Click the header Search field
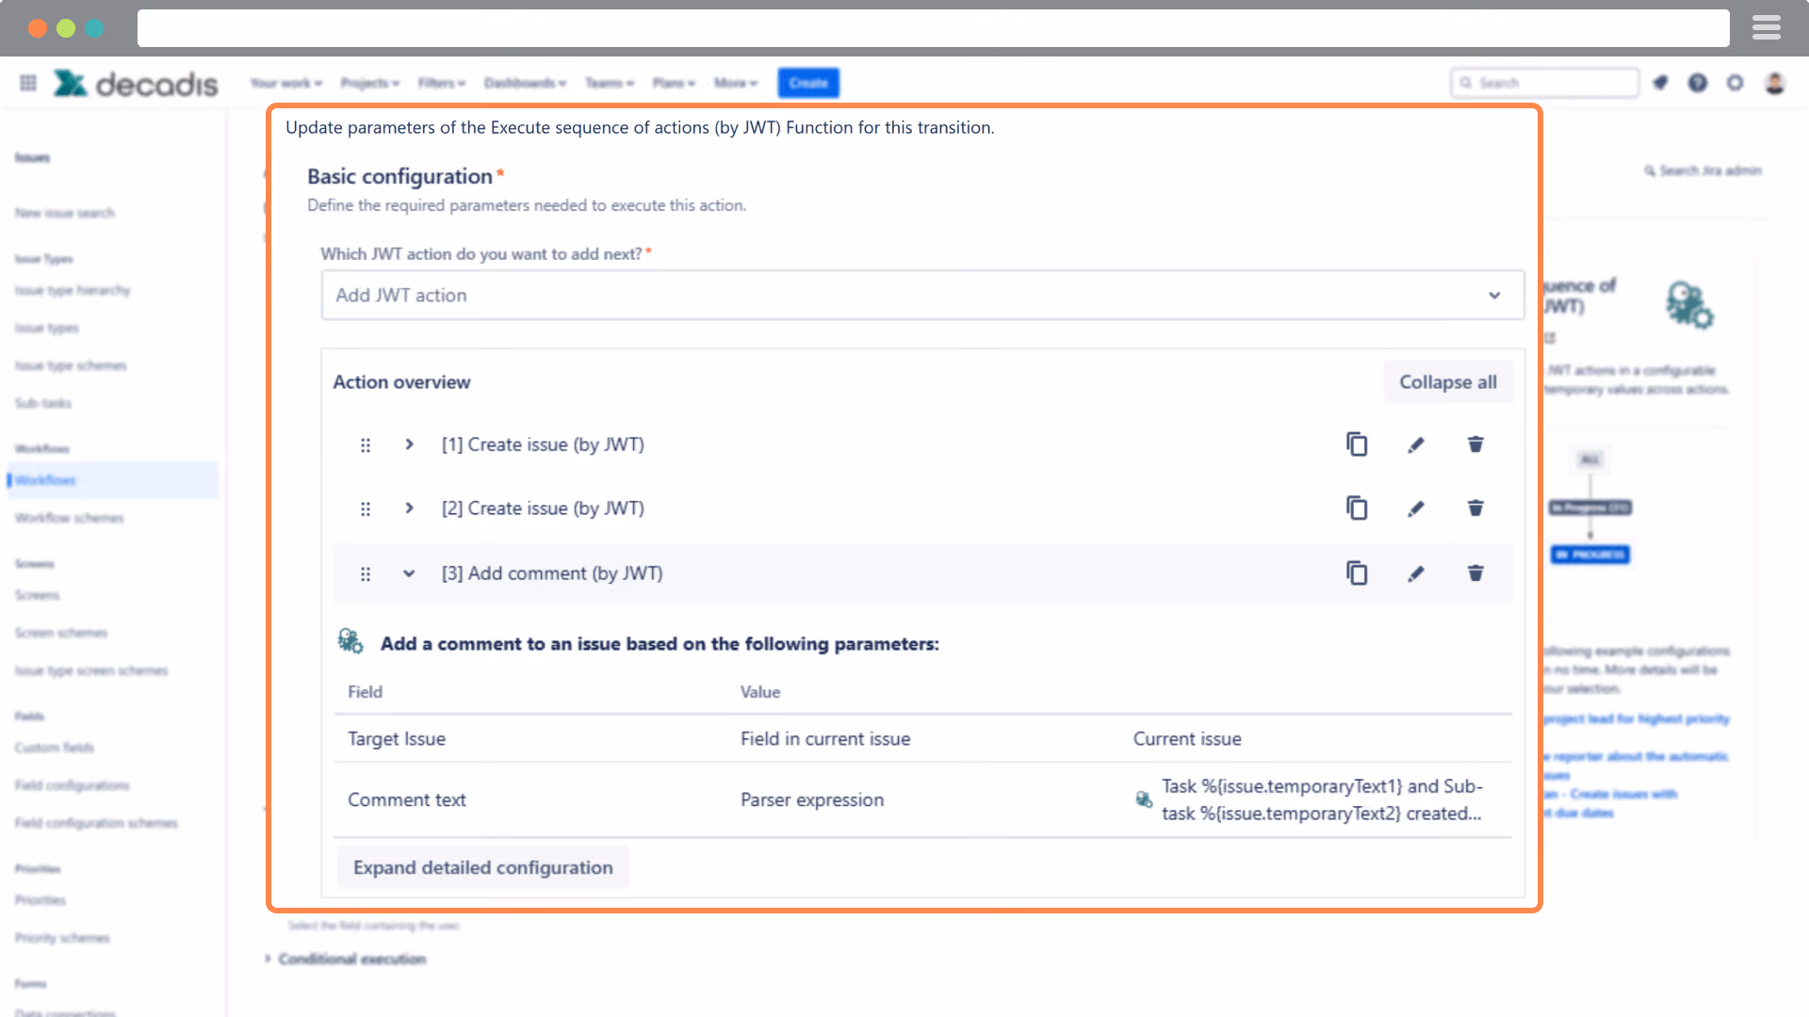Screen dimensions: 1809x1017 coord(1545,83)
